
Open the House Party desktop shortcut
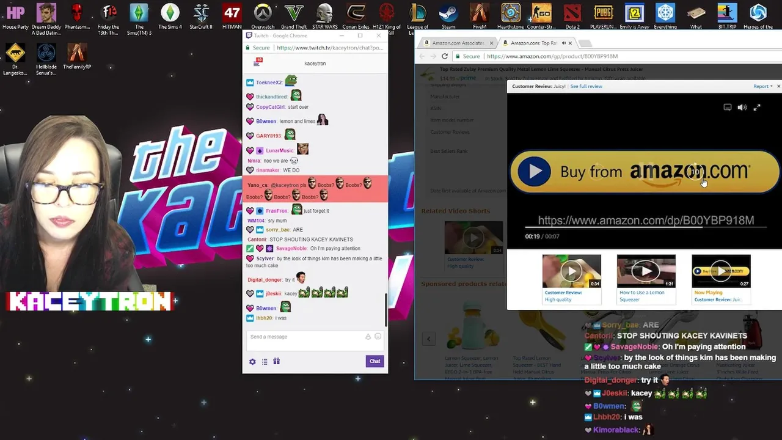click(15, 16)
